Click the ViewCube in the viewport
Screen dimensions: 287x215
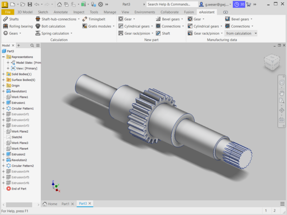271,63
